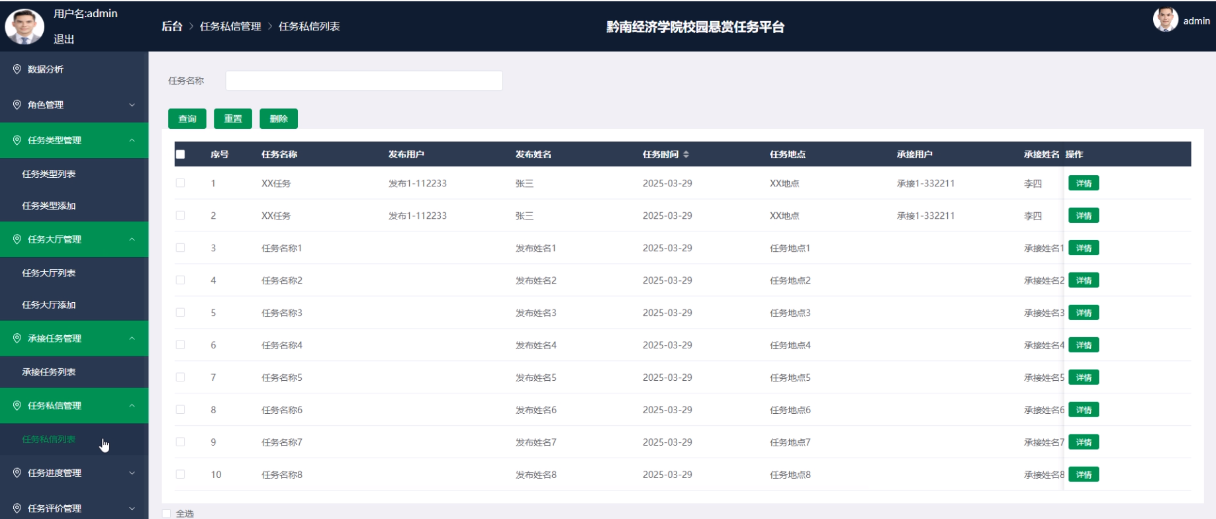
Task: Open 详情 for 任务名称5
Action: click(x=1084, y=378)
